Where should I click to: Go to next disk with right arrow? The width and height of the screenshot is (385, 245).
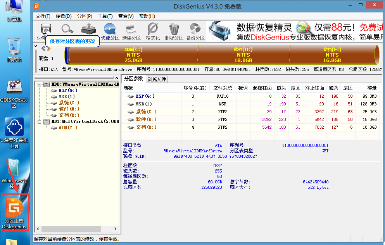[49, 48]
